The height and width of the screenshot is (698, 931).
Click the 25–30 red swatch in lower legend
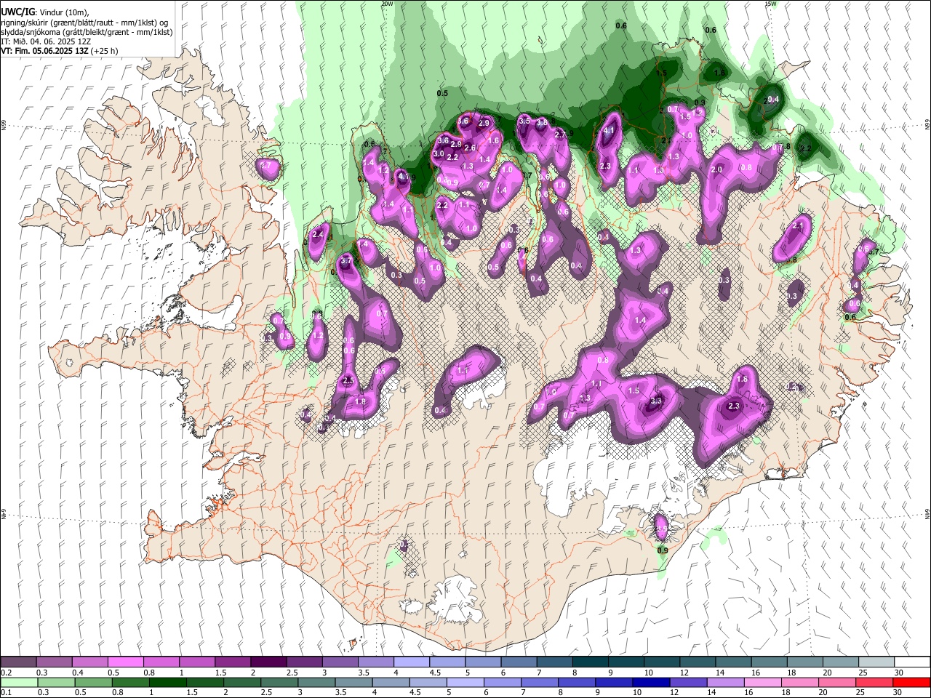[x=874, y=682]
